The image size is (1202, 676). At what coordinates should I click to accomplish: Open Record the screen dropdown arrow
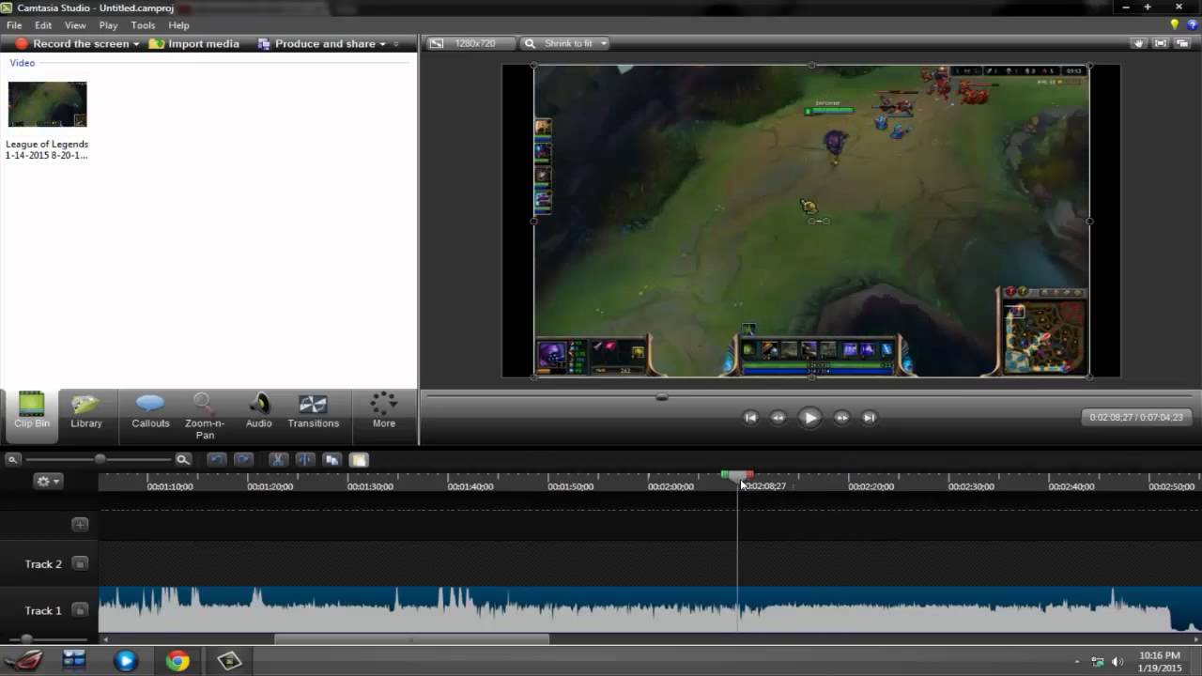(136, 44)
